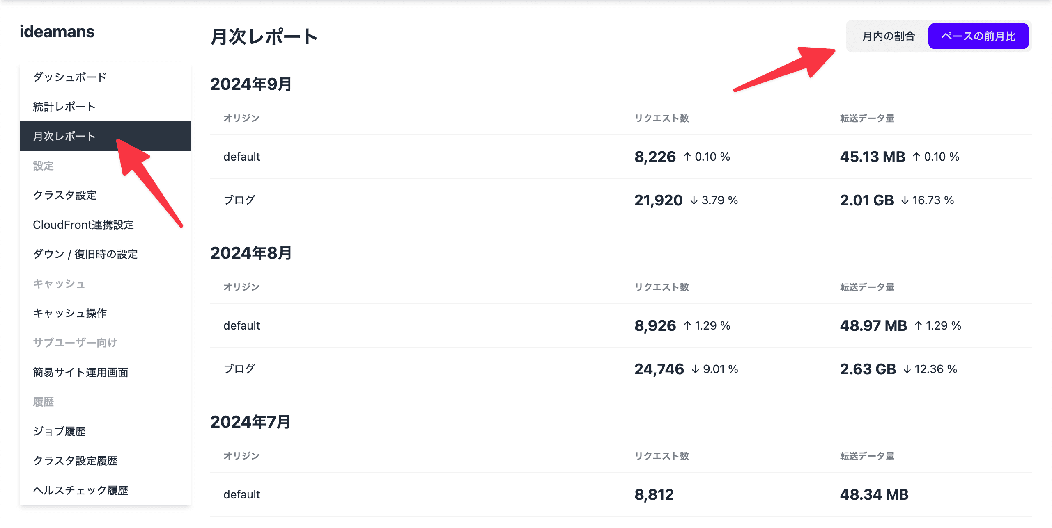Click up arrow beside 45.13 MB

click(x=916, y=157)
